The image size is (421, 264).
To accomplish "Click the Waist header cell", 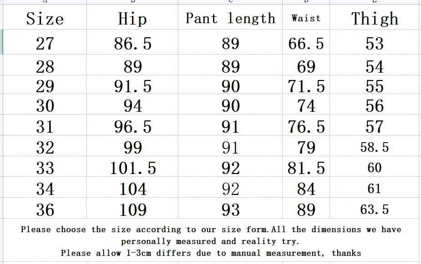I will [306, 19].
